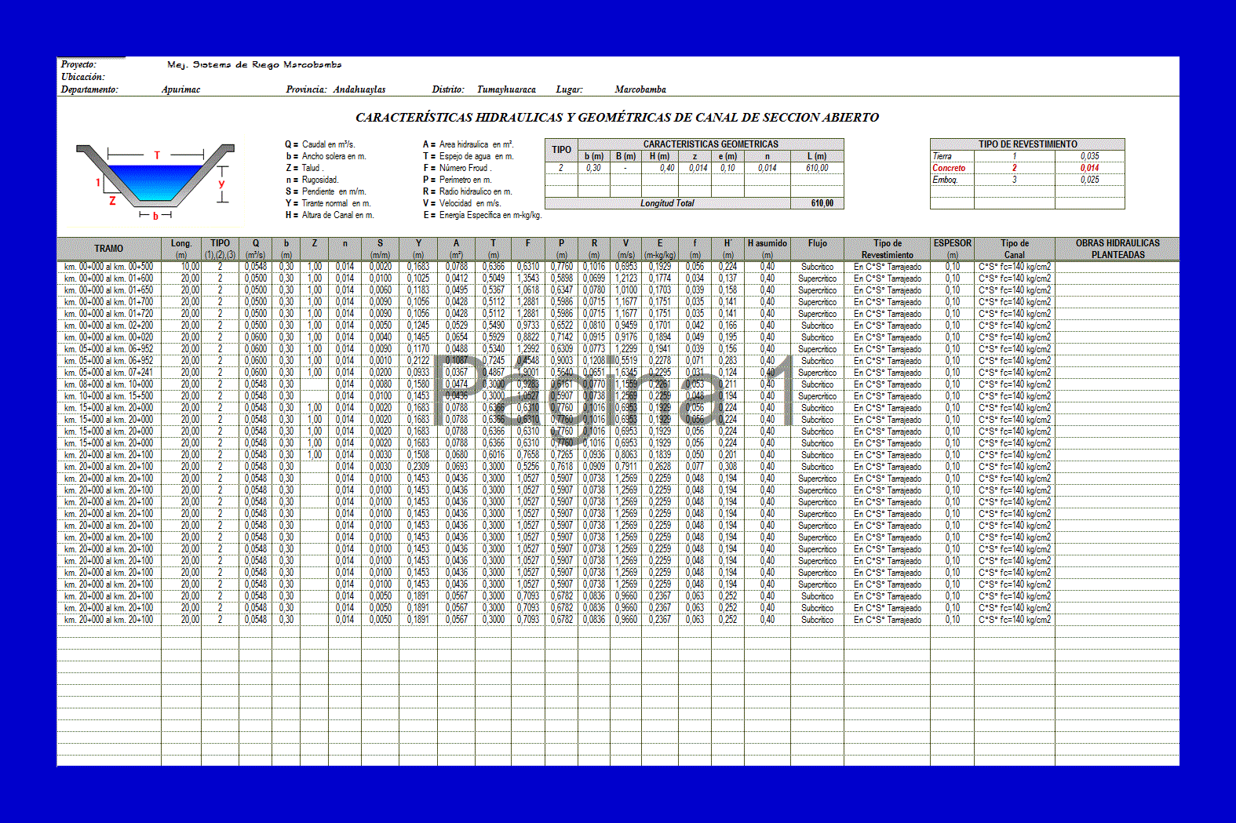Click the Tierra lining type row
Screen dimensions: 1236x823
[1027, 156]
